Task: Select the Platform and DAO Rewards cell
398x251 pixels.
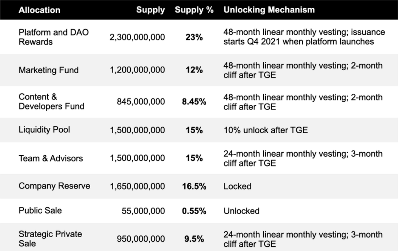Action: tap(54, 37)
